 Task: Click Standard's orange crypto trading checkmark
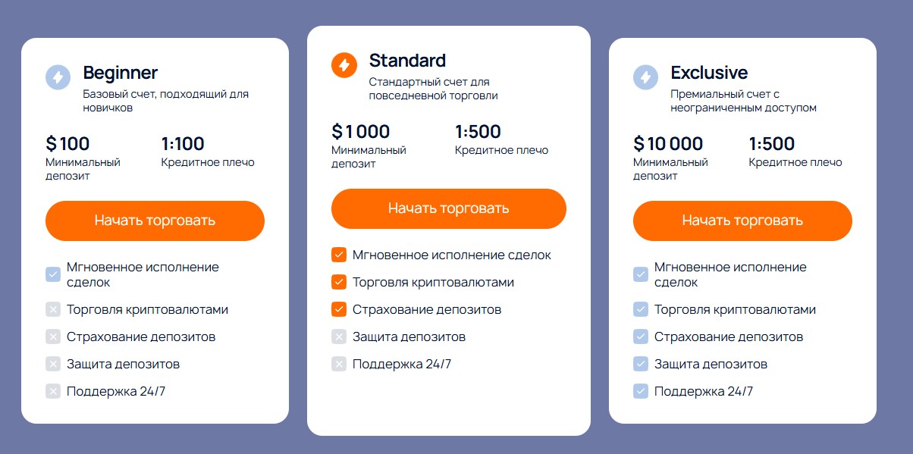(x=339, y=282)
